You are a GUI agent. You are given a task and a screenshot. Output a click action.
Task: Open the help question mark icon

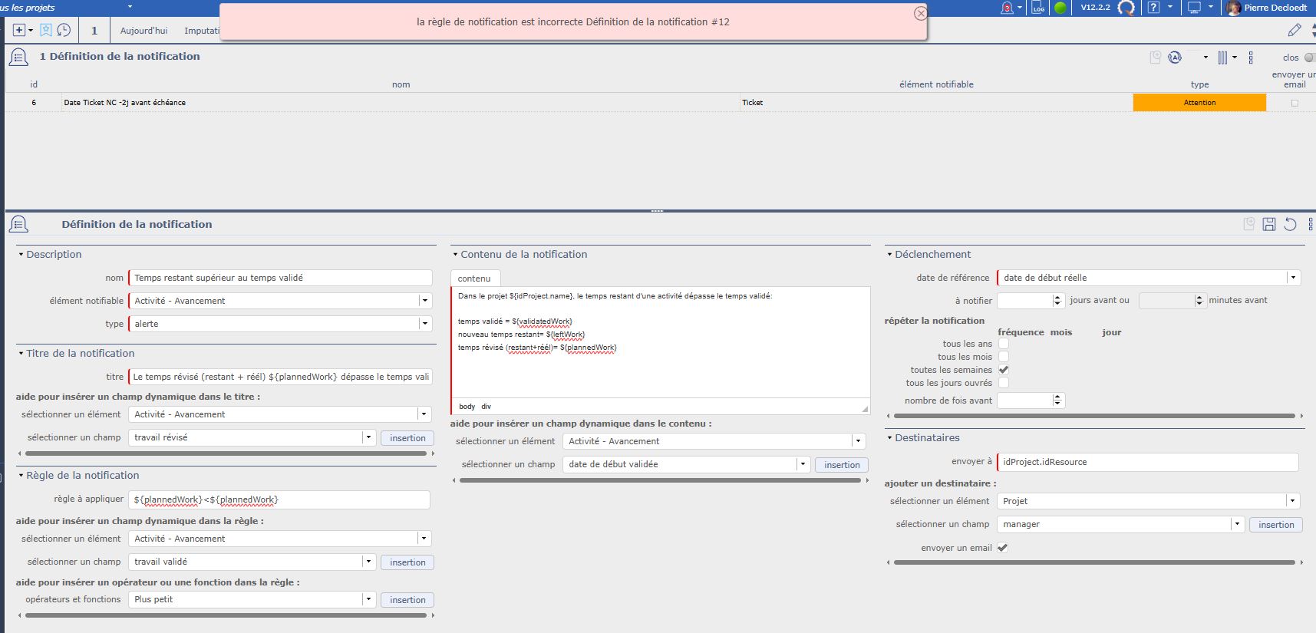tap(1153, 8)
